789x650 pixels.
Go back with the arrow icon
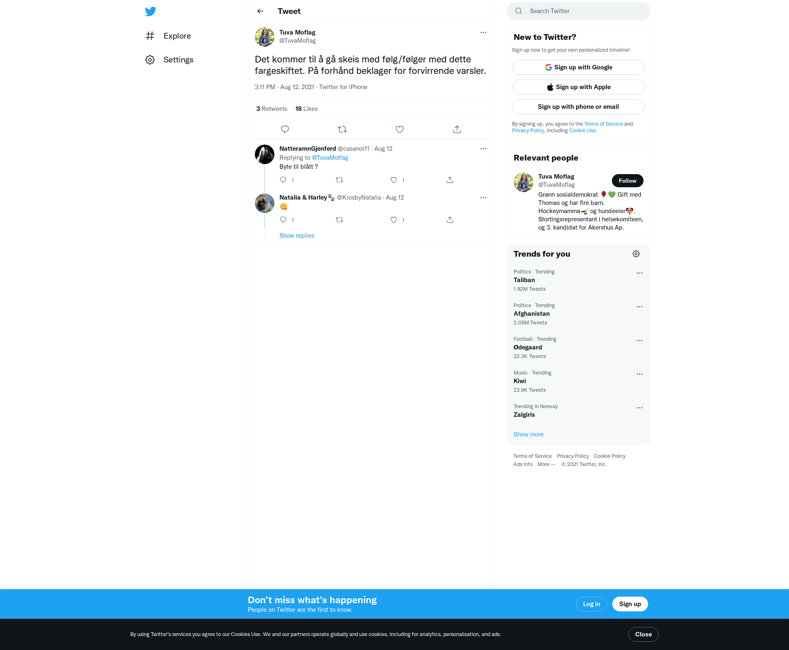point(260,11)
